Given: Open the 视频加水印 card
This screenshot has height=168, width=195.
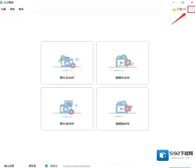Looking at the screenshot, I should pos(122,109).
